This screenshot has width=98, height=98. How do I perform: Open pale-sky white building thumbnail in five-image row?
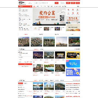pyautogui.click(x=62, y=42)
